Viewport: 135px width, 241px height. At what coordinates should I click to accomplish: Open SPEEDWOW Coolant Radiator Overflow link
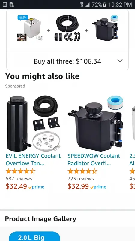point(94,160)
